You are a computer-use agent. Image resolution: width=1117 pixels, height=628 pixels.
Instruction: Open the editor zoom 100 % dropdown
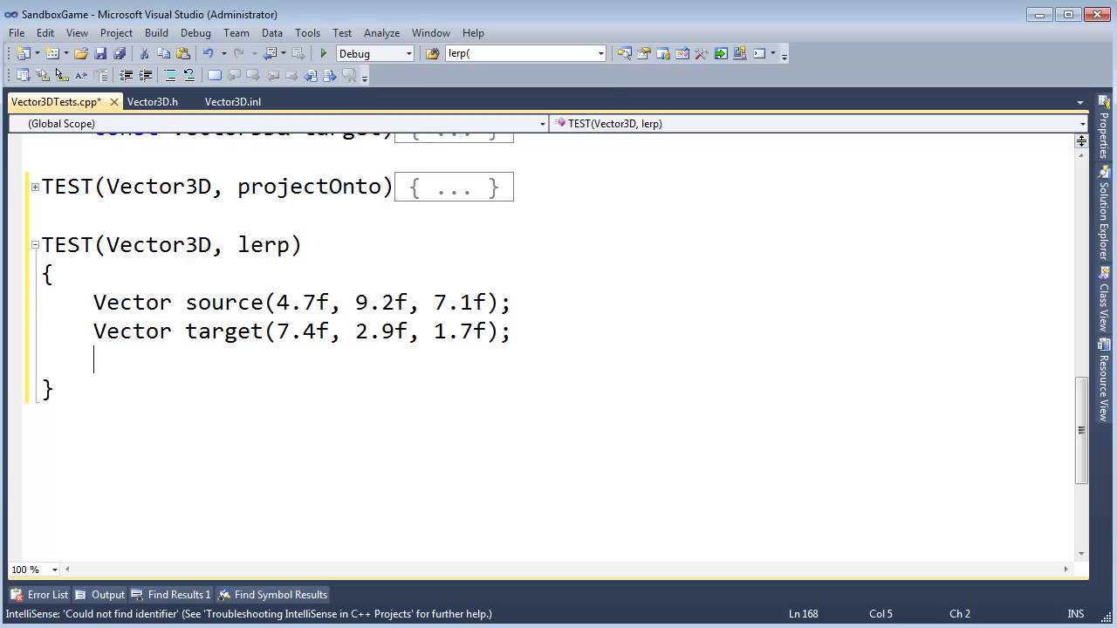[x=54, y=570]
